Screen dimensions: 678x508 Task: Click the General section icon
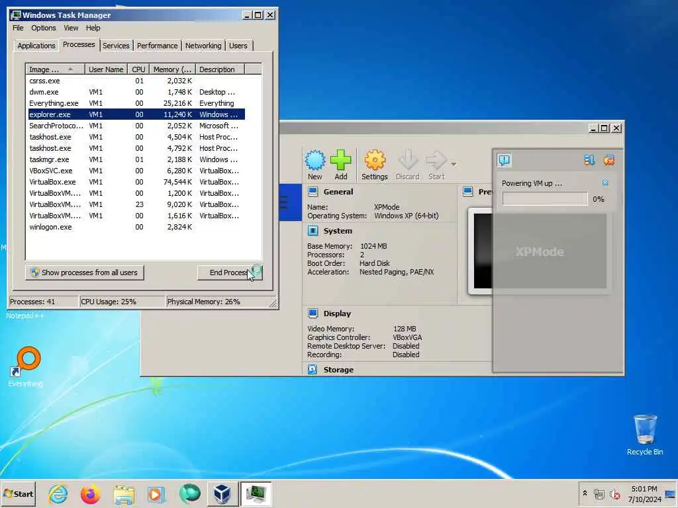(313, 191)
